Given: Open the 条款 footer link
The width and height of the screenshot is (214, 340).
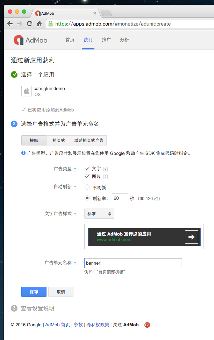Looking at the screenshot, I should click(78, 325).
